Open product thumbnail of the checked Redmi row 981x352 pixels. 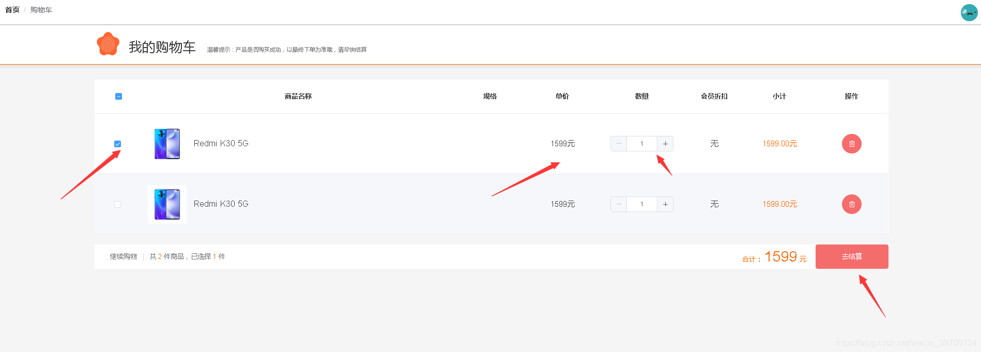point(167,144)
